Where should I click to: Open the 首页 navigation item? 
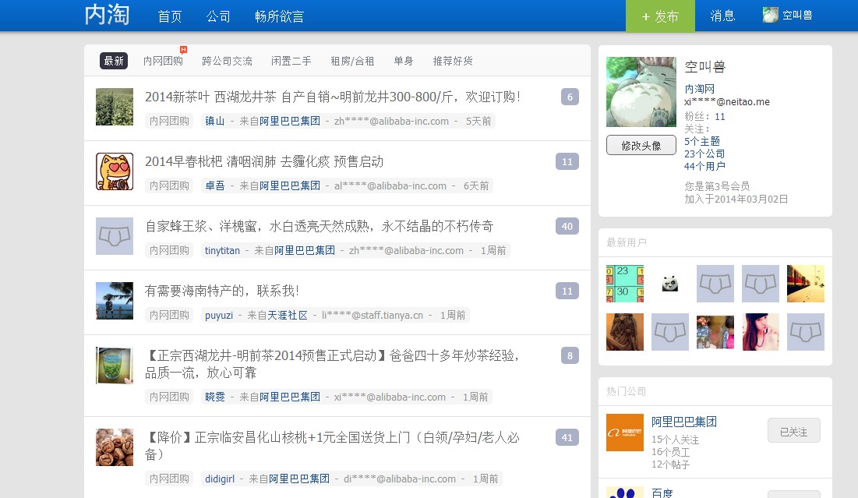click(x=170, y=16)
